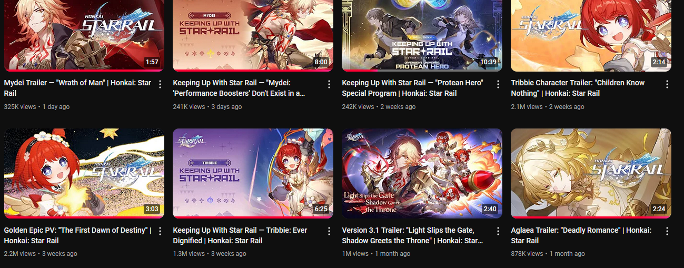This screenshot has width=684, height=268.
Task: Open the Tribbie Character Trailer thumbnail
Action: click(591, 35)
